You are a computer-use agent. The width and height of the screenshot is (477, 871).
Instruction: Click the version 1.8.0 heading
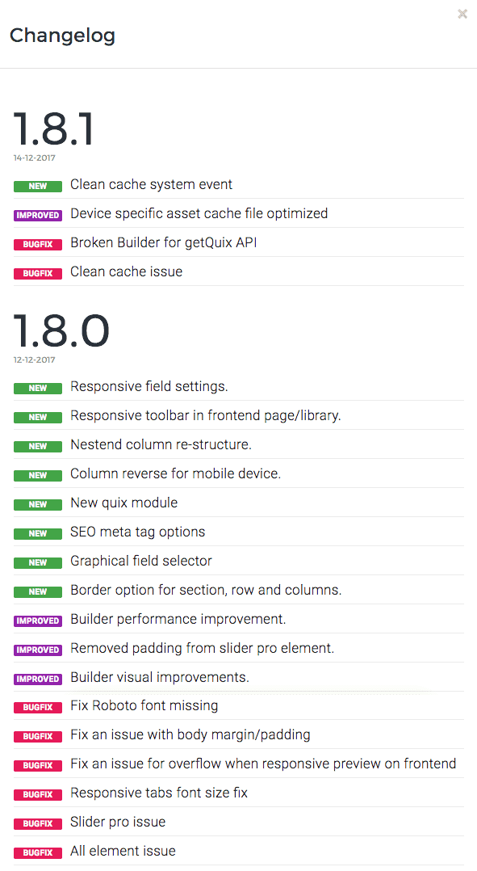[62, 330]
